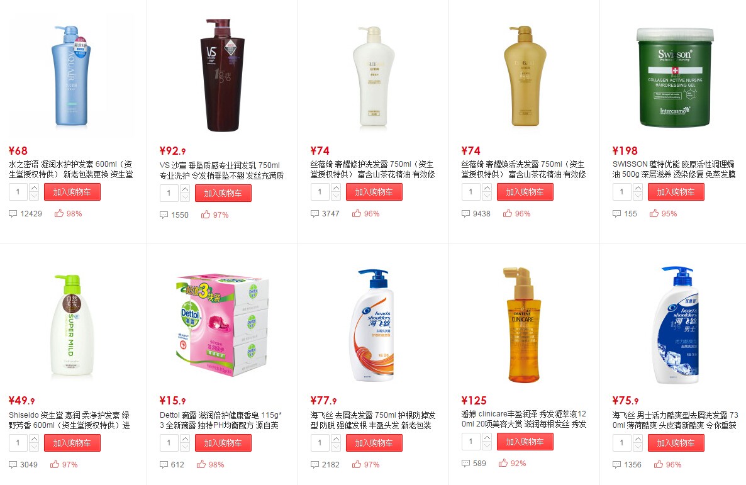Image resolution: width=746 pixels, height=485 pixels.
Task: Click thumbs-up icon beside 95% rating
Action: 654,213
